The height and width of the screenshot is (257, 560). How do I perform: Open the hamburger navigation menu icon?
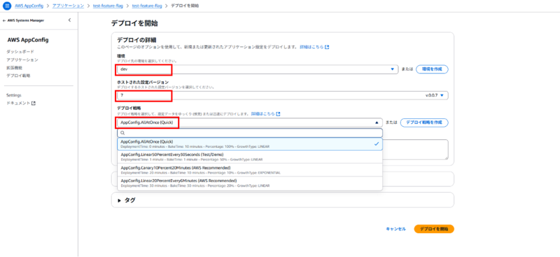pos(7,6)
